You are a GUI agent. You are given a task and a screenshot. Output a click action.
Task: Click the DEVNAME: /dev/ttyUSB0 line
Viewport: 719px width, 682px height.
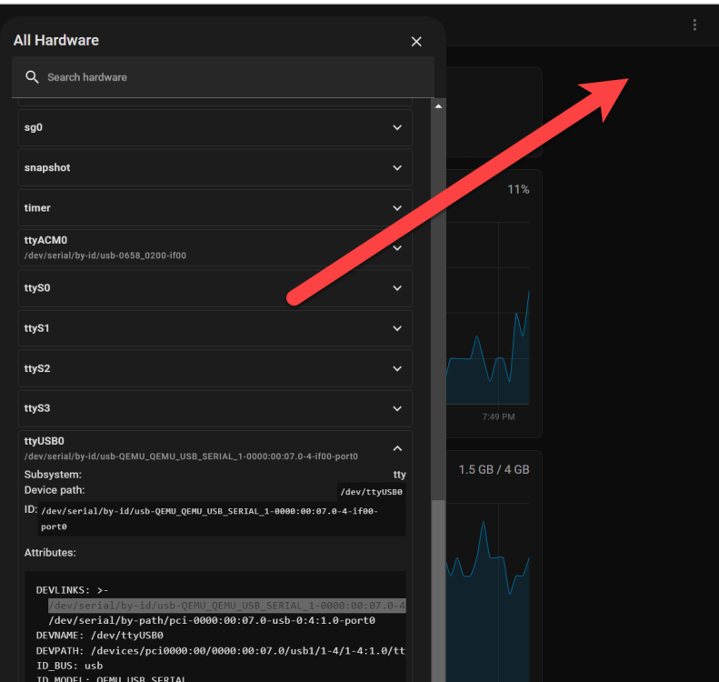tap(99, 636)
